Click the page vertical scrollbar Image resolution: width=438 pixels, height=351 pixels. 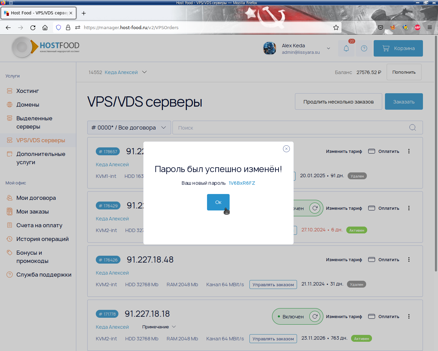(436, 153)
